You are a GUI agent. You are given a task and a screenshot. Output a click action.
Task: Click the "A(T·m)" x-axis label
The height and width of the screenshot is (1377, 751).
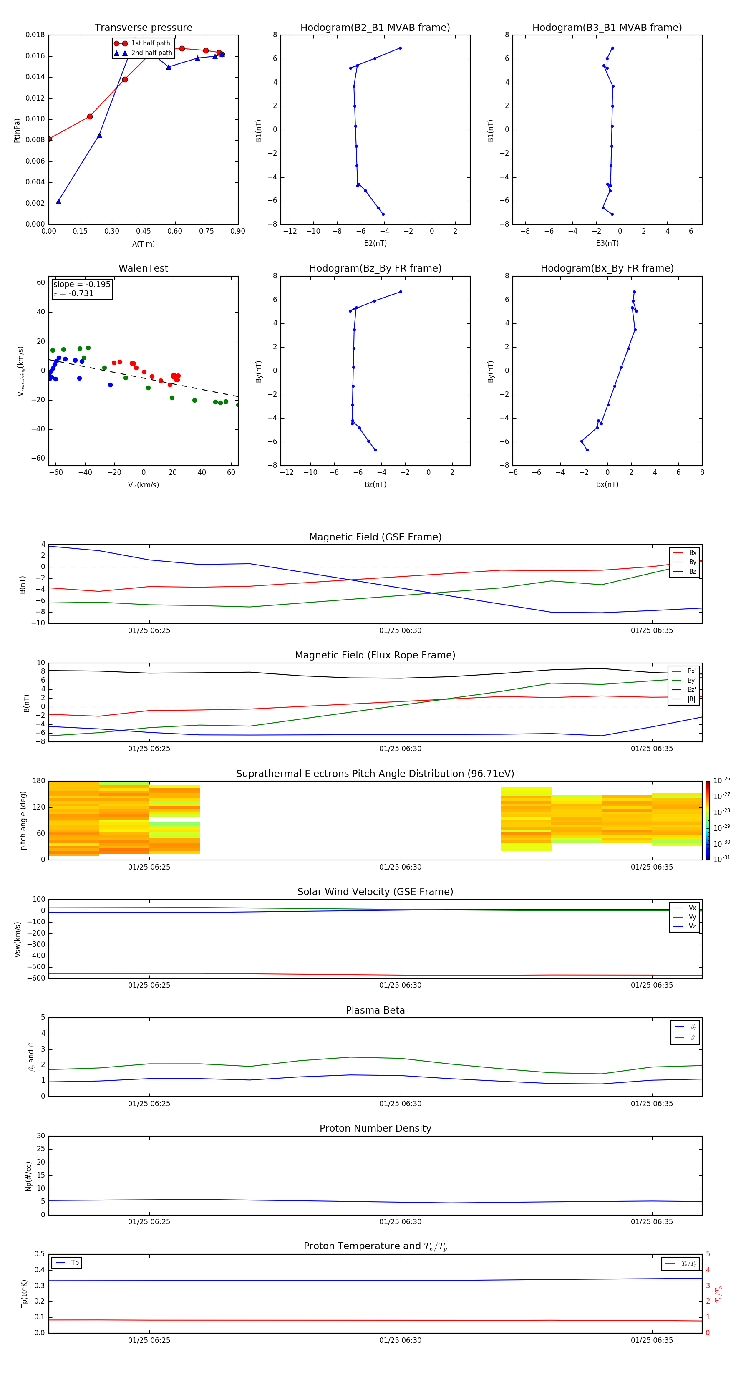pyautogui.click(x=143, y=244)
